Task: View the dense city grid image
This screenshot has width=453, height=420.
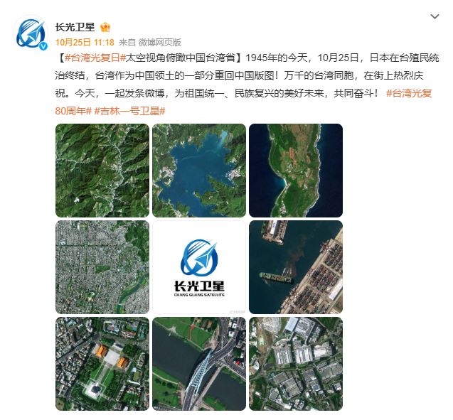Action: pos(102,267)
